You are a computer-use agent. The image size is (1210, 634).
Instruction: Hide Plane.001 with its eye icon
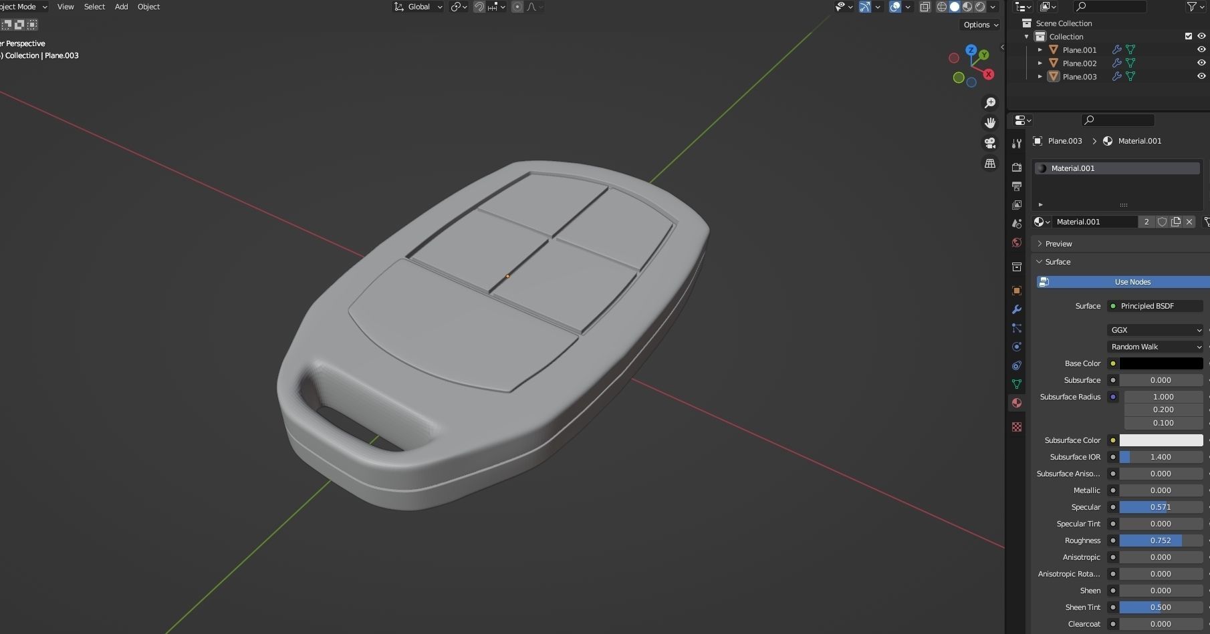click(1201, 49)
